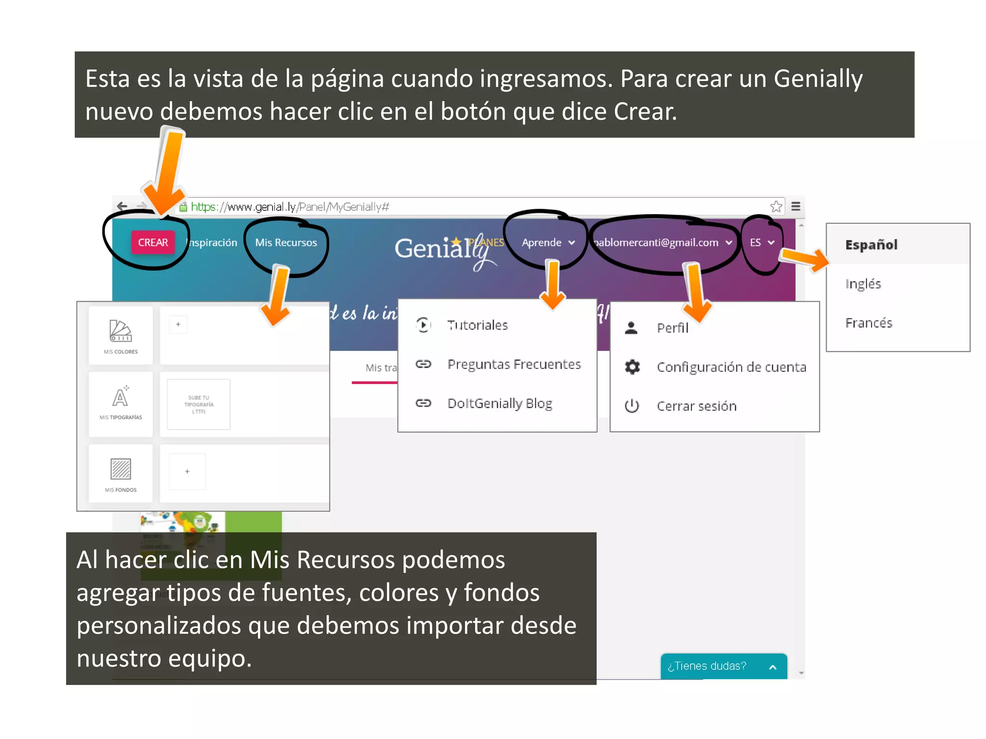The image size is (986, 739).
Task: Expand the ¿Tienes dudas? help widget
Action: point(724,666)
